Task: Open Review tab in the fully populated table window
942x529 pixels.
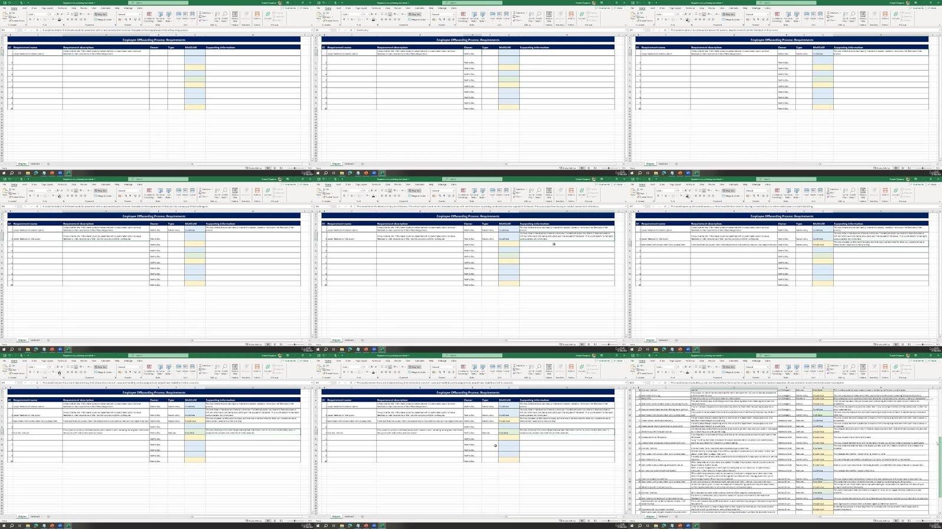Action: 712,361
